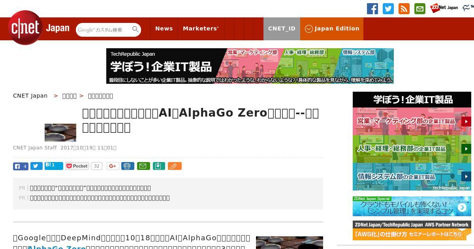This screenshot has width=474, height=249.
Task: Open the Twitter icon in the top bar
Action: (x=388, y=9)
